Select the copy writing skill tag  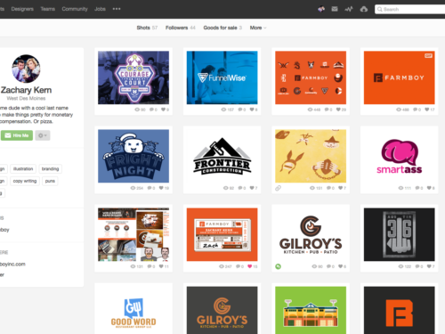25,181
